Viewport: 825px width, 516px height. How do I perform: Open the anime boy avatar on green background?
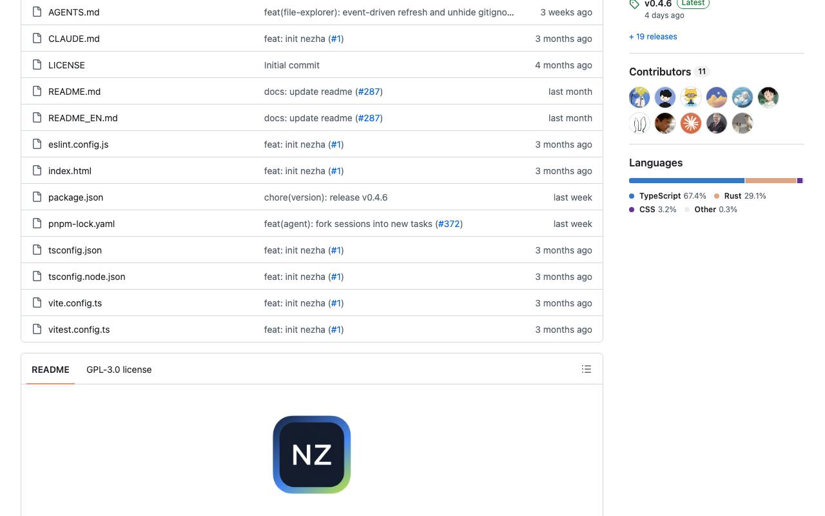coord(768,97)
